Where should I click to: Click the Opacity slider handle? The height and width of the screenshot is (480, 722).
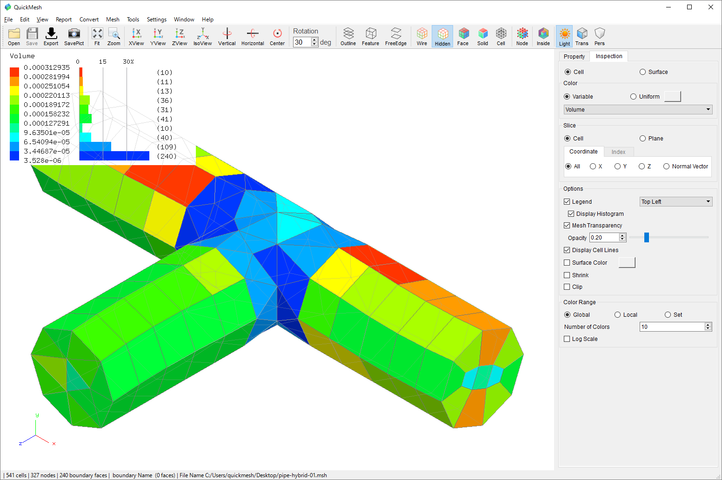(646, 238)
